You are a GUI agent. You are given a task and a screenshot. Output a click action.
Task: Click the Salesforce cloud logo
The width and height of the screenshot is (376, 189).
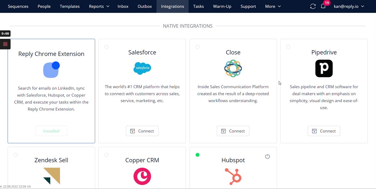coord(142,68)
